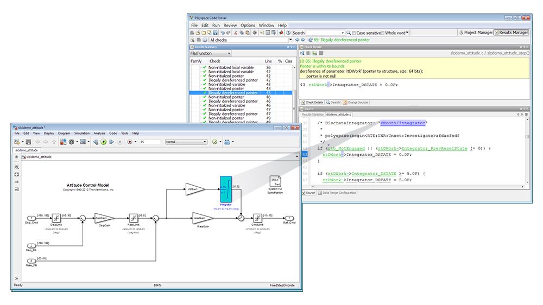The width and height of the screenshot is (543, 305).
Task: Expand the All checks filter dropdown
Action: click(x=291, y=40)
